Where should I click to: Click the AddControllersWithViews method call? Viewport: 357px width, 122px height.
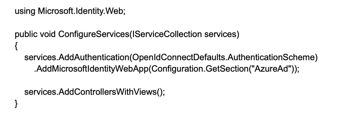point(108,92)
